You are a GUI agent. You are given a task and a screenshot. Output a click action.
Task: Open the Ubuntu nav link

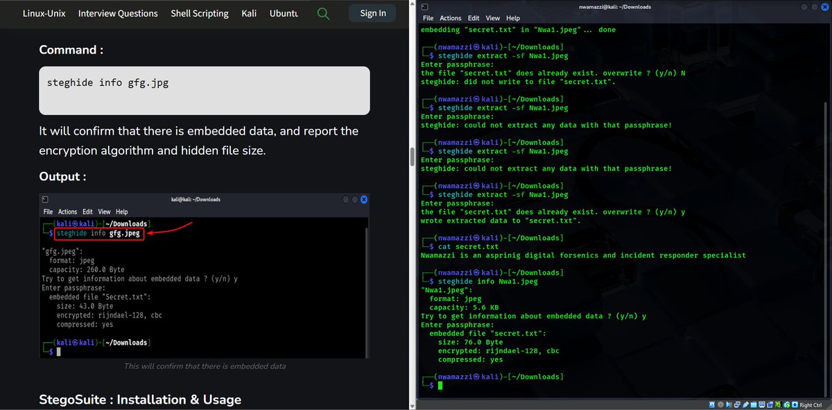click(284, 13)
